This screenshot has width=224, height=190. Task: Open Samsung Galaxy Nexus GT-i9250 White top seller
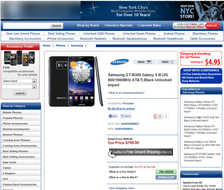(x=201, y=131)
